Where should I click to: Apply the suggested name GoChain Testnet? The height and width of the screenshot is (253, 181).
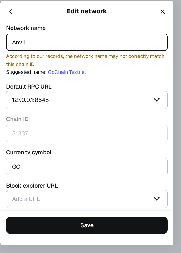67,72
